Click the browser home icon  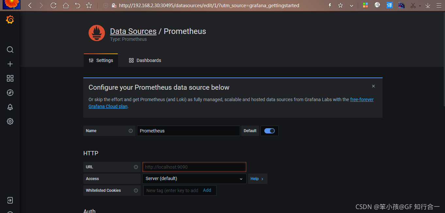tap(66, 5)
